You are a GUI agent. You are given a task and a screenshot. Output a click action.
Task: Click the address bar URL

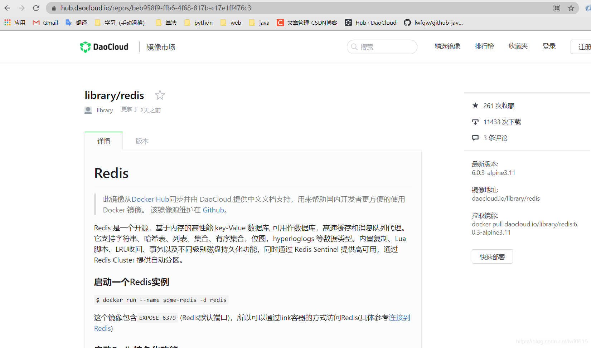tap(156, 8)
